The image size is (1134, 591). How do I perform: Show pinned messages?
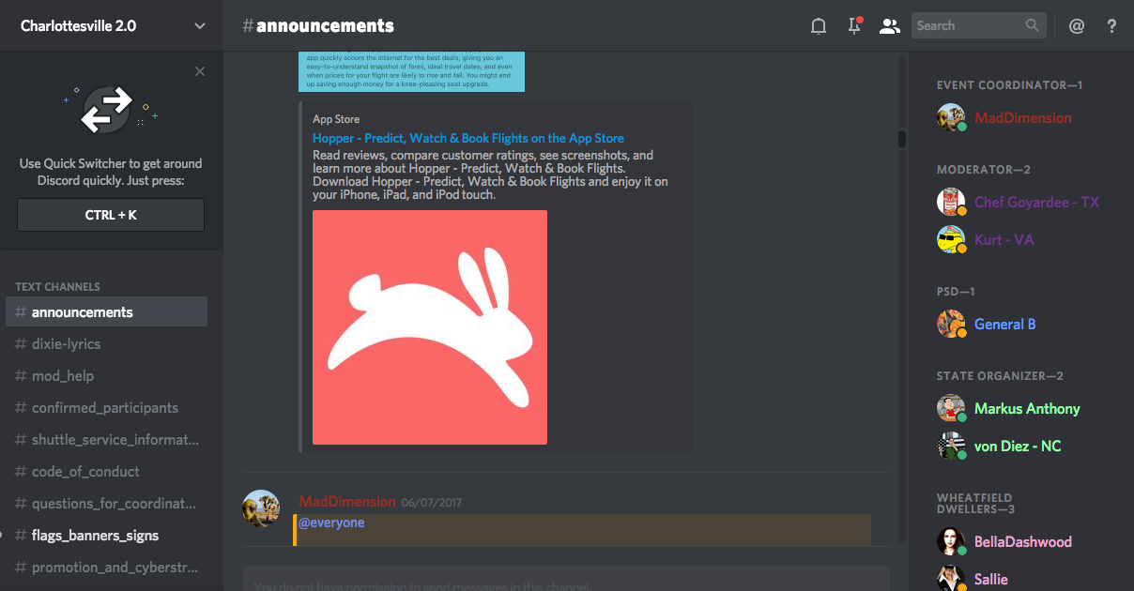[x=854, y=26]
